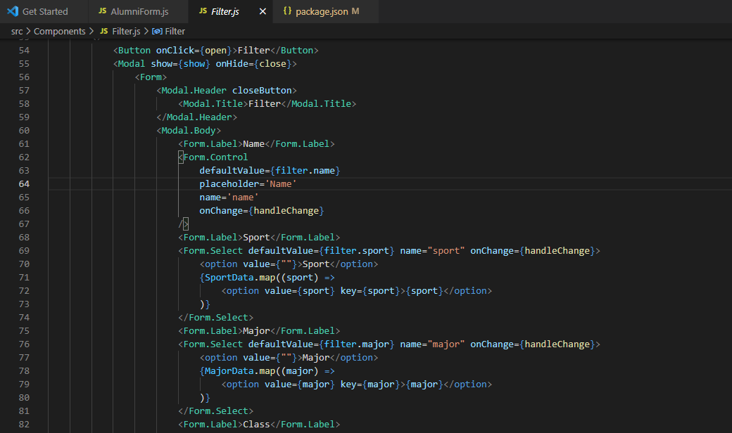Click 'option' opening tag on line 70
The height and width of the screenshot is (433, 732).
pyautogui.click(x=221, y=264)
